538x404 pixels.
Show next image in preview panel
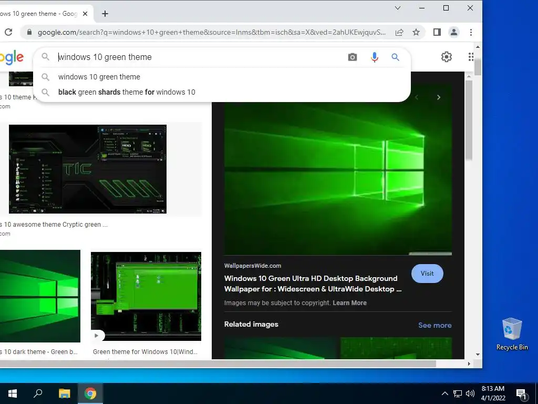(x=439, y=97)
